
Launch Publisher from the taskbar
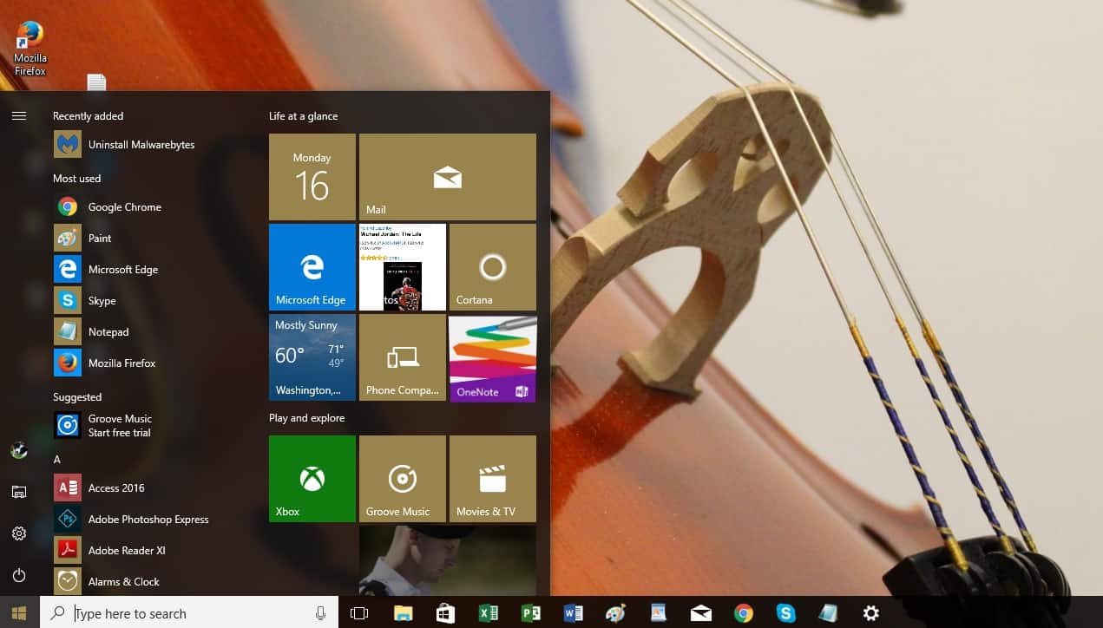pyautogui.click(x=530, y=613)
